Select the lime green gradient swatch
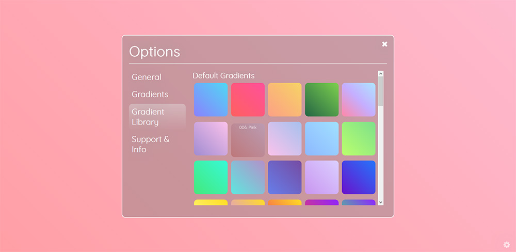 click(359, 139)
